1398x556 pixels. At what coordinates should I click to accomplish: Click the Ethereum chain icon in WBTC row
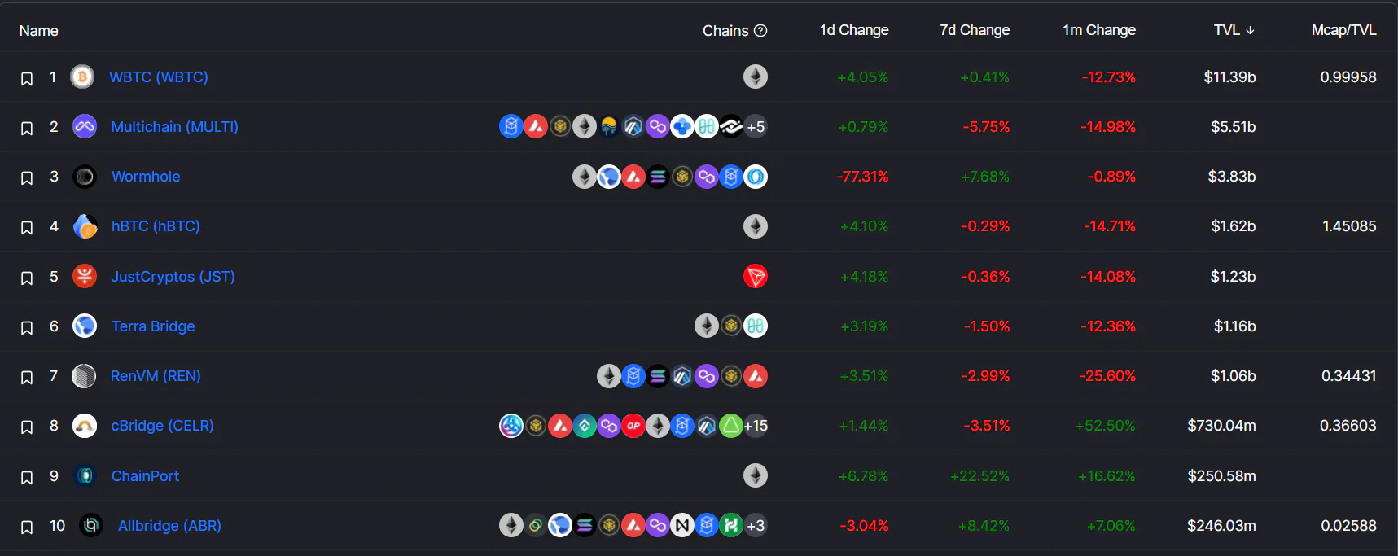click(756, 77)
